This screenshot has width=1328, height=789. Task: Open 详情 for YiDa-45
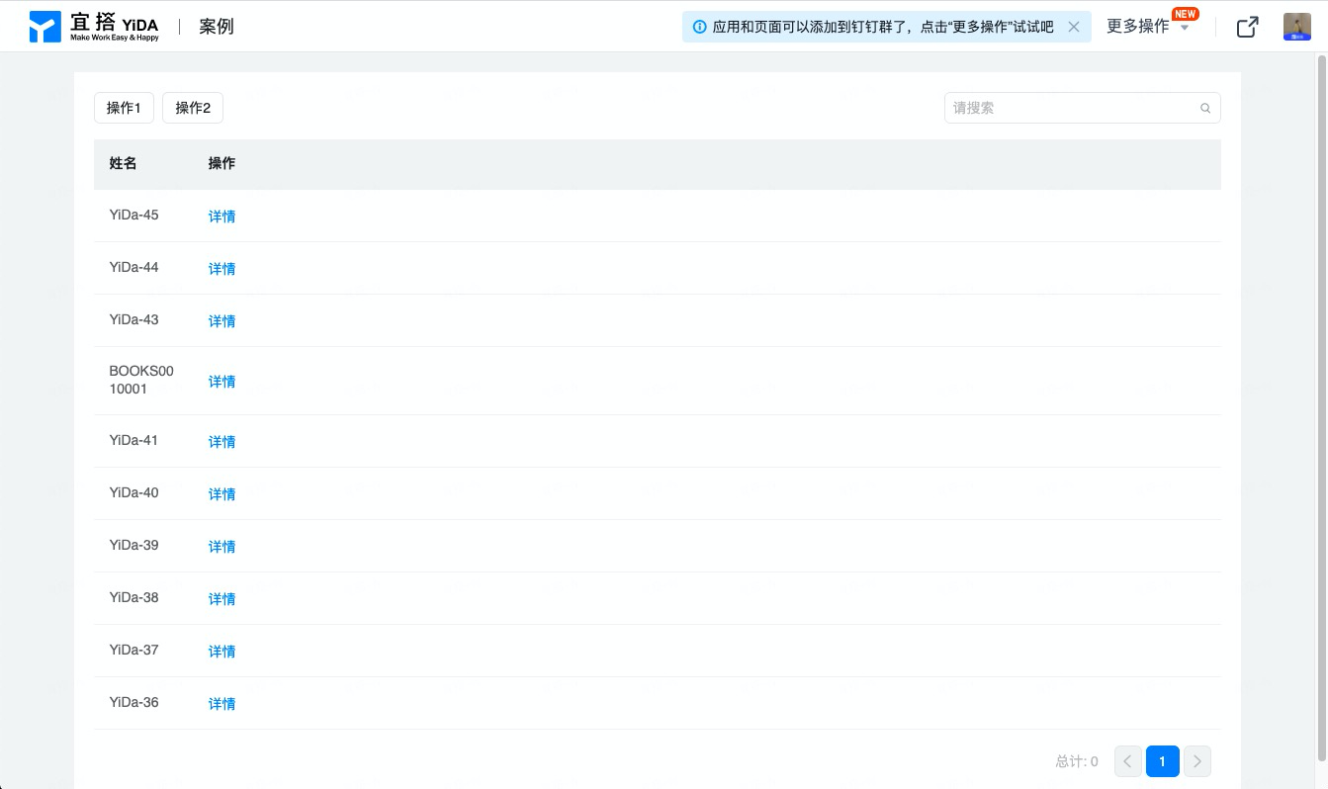tap(221, 217)
